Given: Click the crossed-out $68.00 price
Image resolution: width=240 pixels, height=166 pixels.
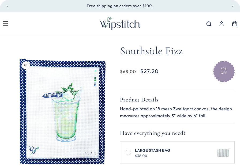Looking at the screenshot, I should (128, 72).
